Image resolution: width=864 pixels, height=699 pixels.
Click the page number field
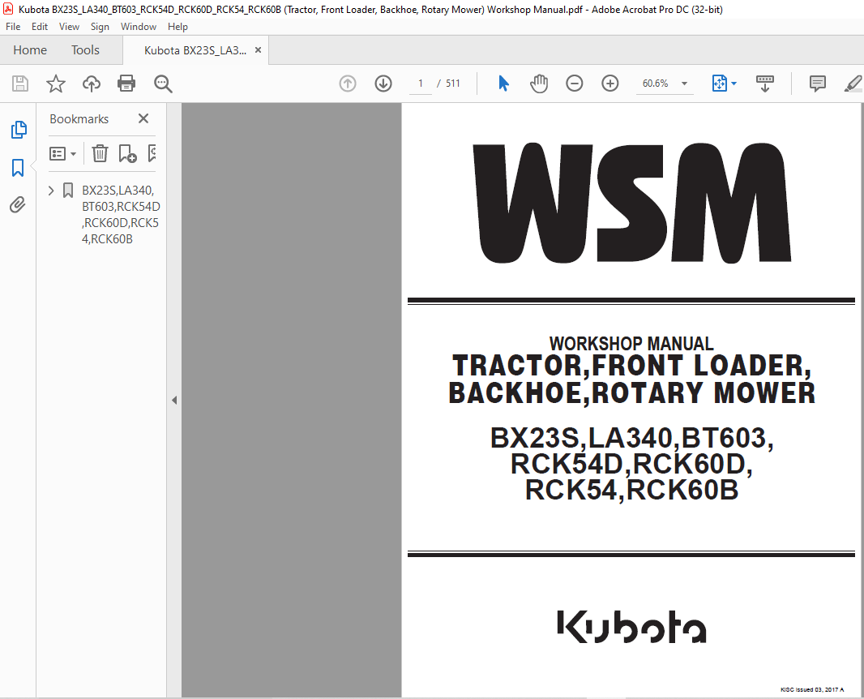point(421,84)
